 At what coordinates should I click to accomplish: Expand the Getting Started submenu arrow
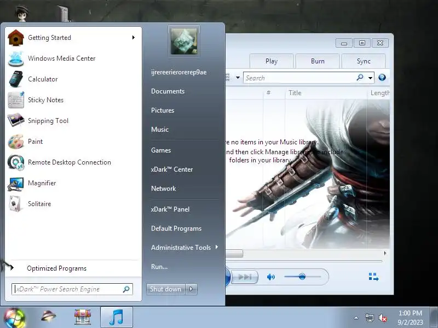(134, 37)
